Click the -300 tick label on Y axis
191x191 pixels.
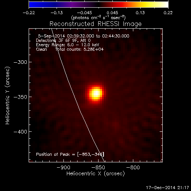[20, 62]
